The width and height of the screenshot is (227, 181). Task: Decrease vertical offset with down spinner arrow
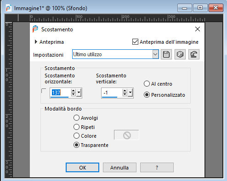point(125,94)
